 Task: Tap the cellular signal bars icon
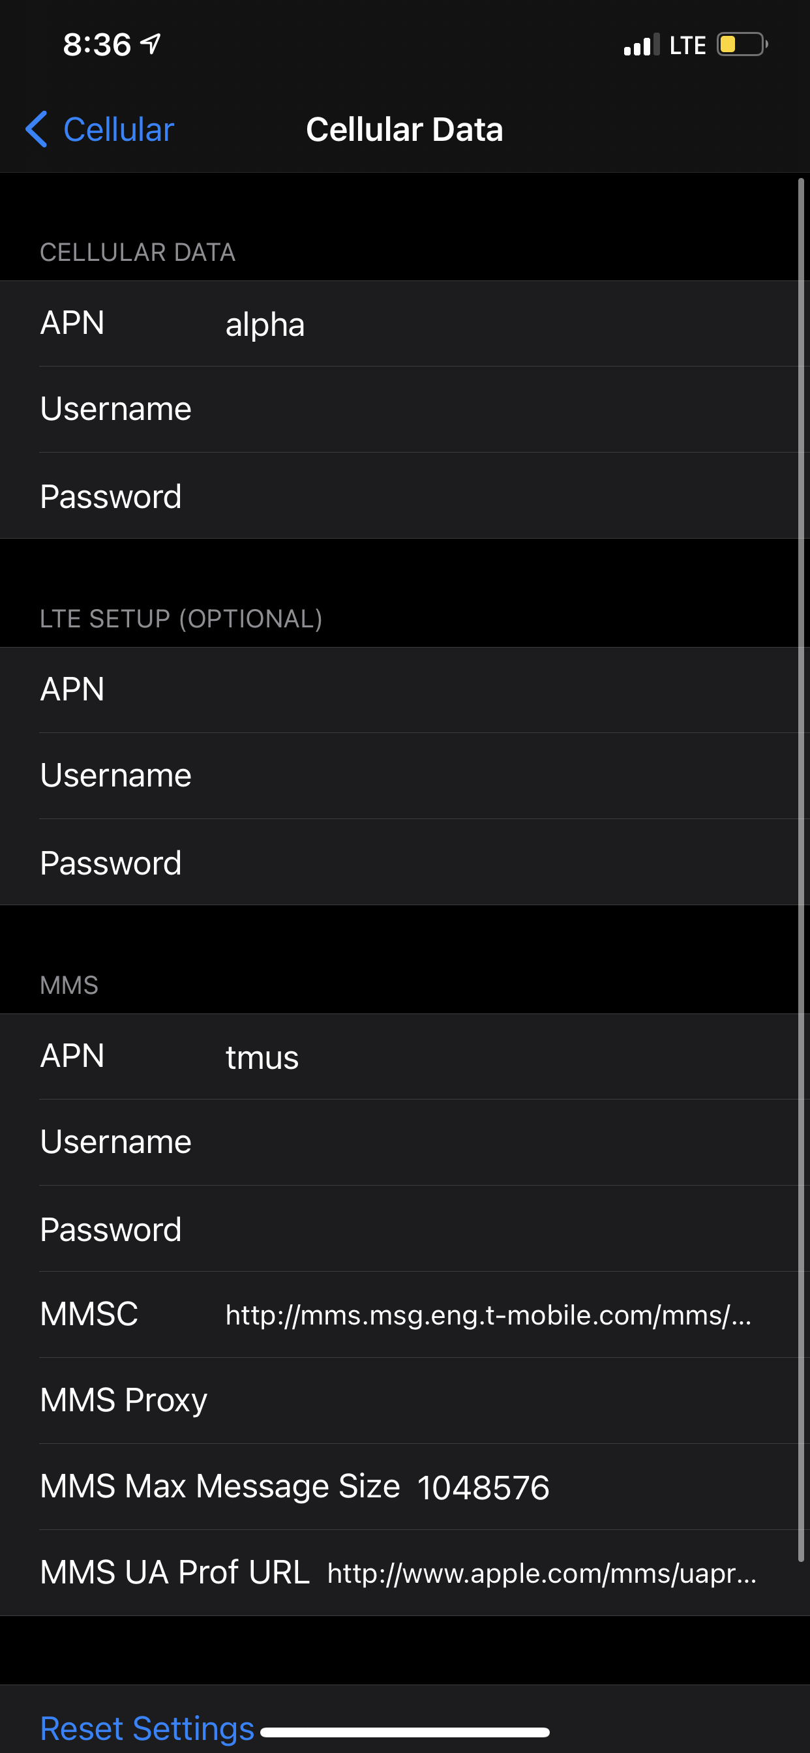pyautogui.click(x=641, y=44)
